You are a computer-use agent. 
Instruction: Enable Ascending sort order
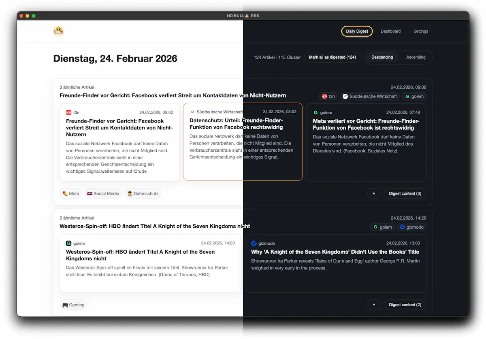[416, 57]
